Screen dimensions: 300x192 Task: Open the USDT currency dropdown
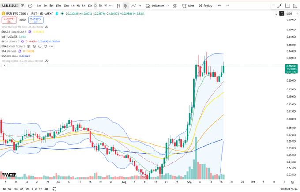tap(292, 14)
